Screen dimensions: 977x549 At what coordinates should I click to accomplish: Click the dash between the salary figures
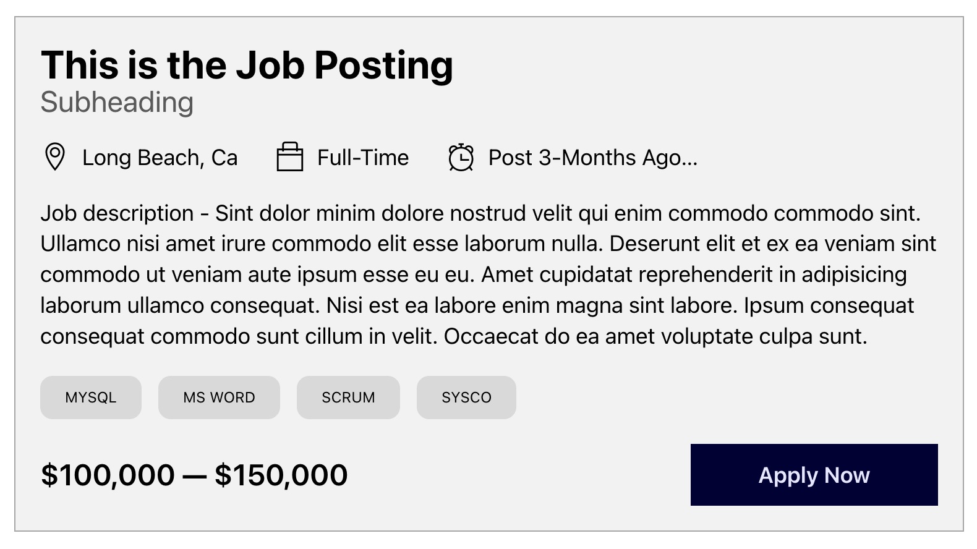point(195,477)
